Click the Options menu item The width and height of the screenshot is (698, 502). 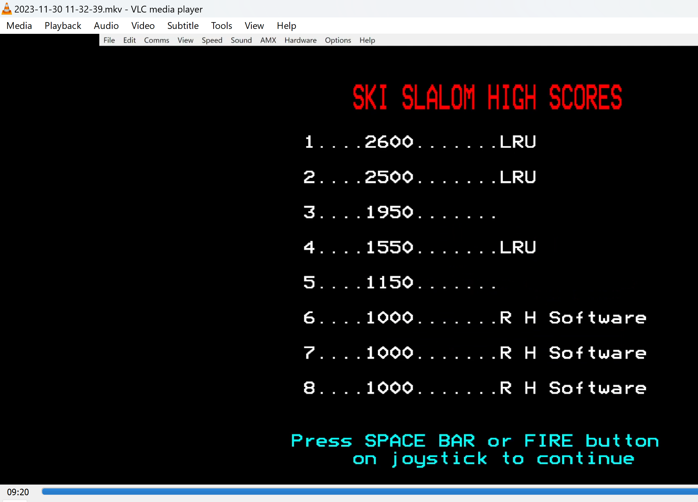click(x=338, y=40)
